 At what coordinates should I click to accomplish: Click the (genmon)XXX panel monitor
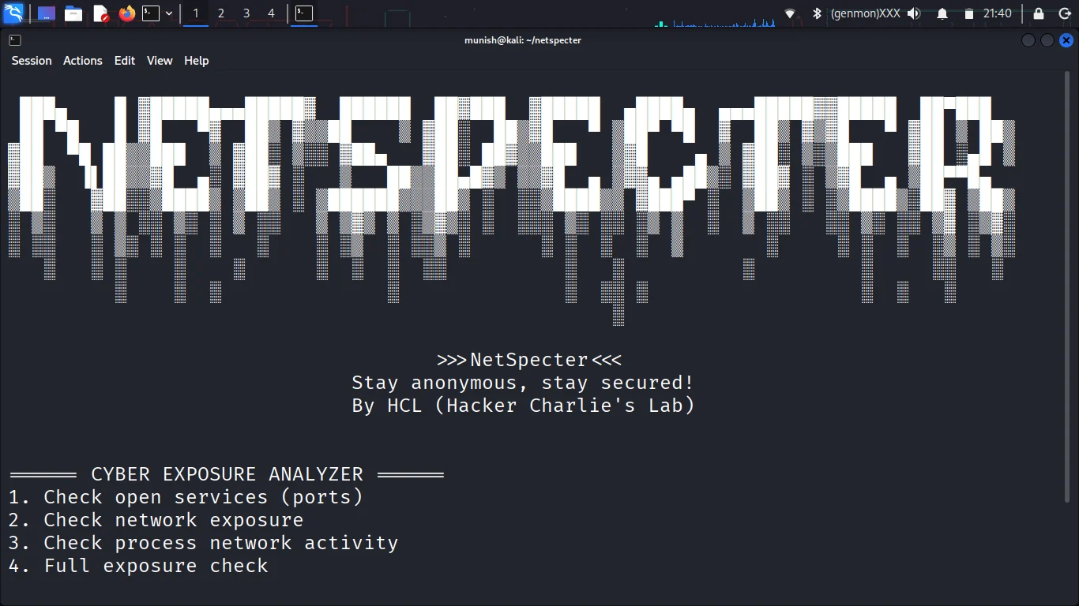click(865, 13)
